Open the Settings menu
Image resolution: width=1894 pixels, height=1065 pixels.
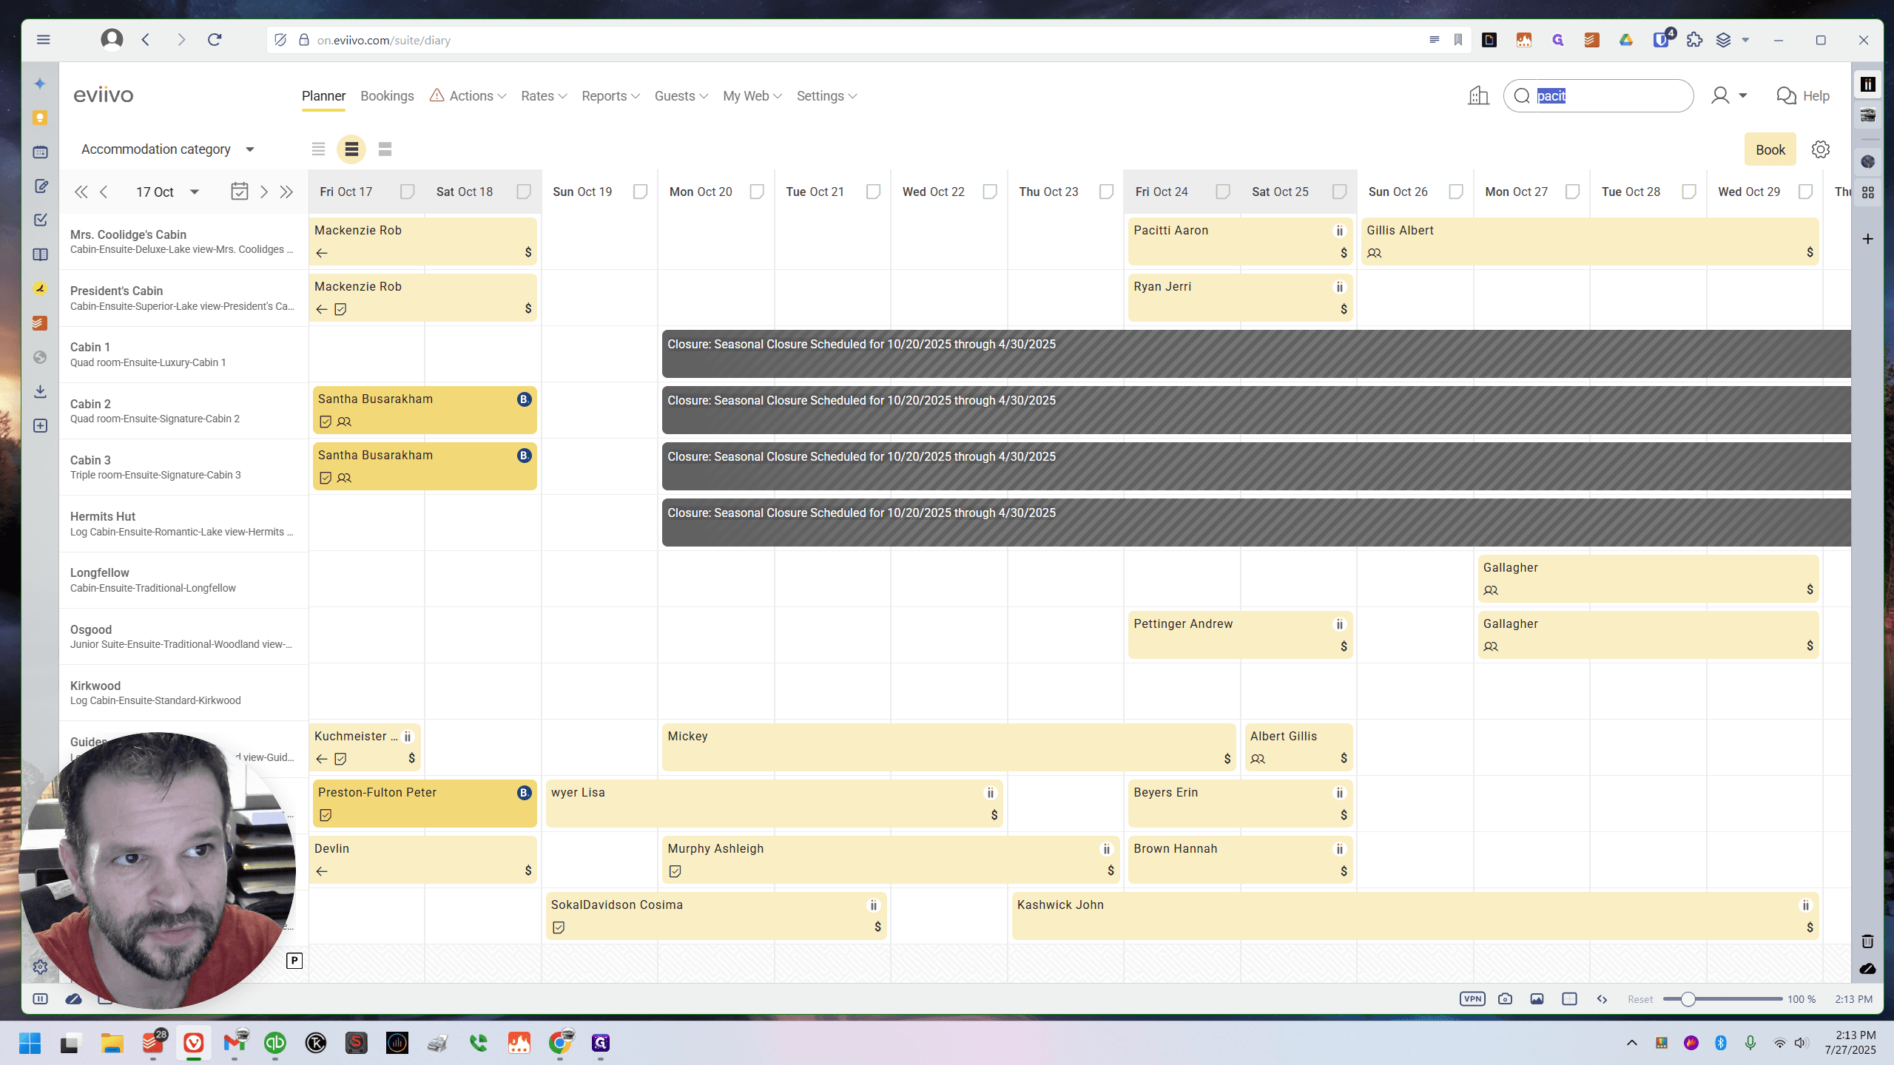[826, 96]
